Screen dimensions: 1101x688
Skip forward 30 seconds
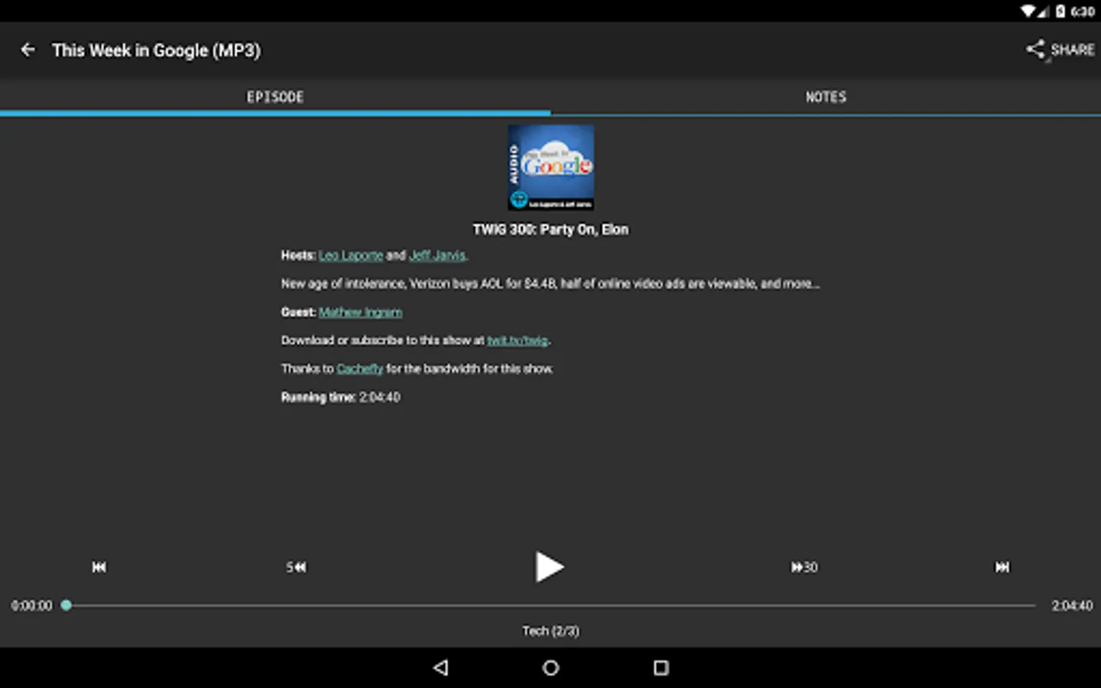tap(804, 567)
